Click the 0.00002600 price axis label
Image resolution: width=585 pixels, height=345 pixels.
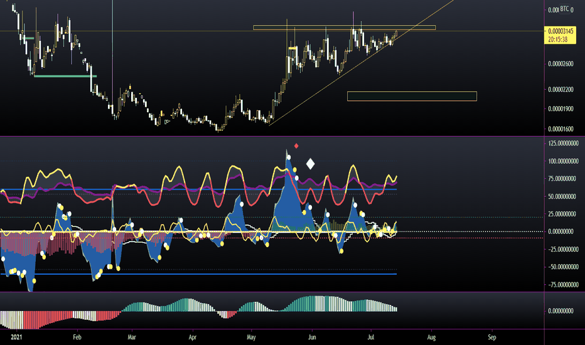tap(561, 64)
